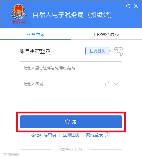Click the China tax emblem logo

tap(19, 14)
